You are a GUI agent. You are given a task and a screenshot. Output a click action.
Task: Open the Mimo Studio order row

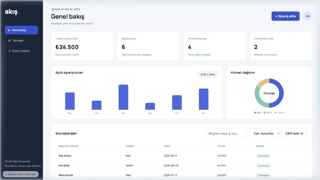(x=181, y=175)
